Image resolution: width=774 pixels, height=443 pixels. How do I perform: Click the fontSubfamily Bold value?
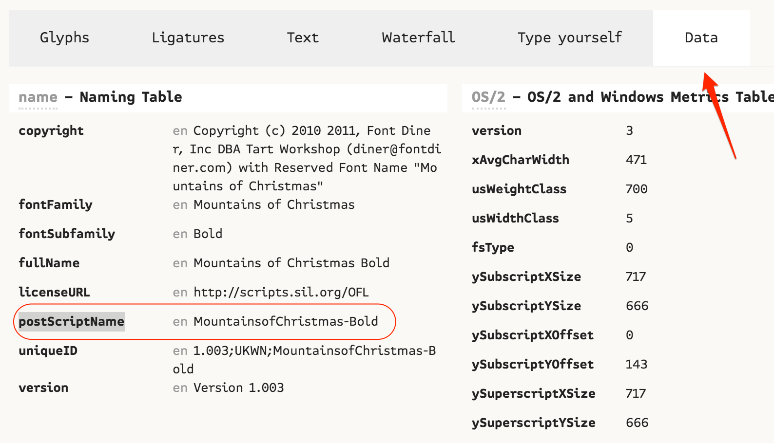pyautogui.click(x=208, y=234)
